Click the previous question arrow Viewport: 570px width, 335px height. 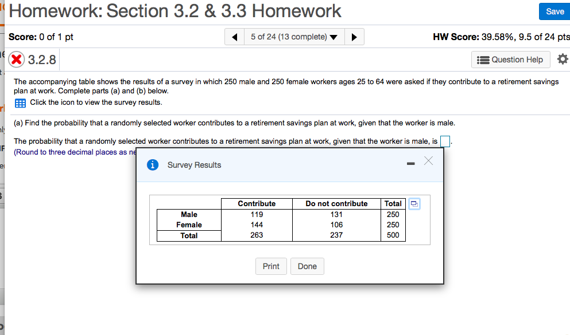[x=234, y=36]
